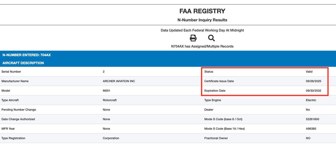Click the Serial Number label

[11, 72]
